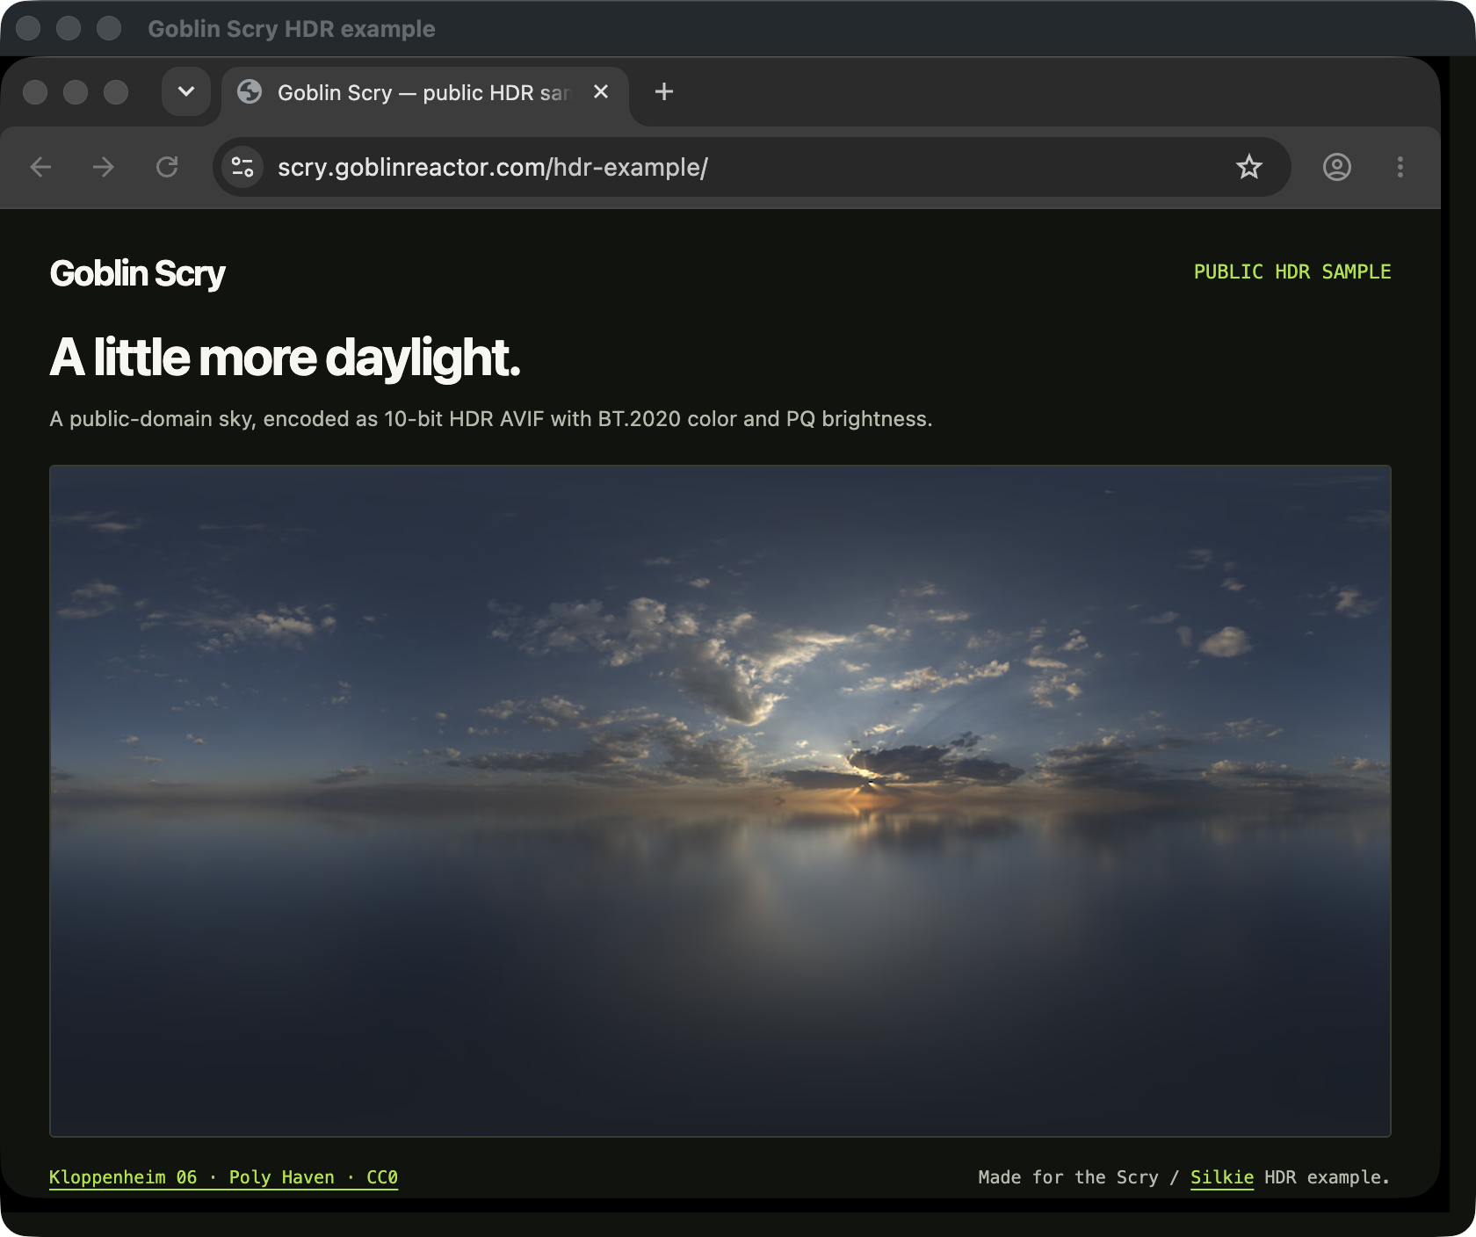Click the Goblin Scry site logo
The height and width of the screenshot is (1237, 1476).
137,273
